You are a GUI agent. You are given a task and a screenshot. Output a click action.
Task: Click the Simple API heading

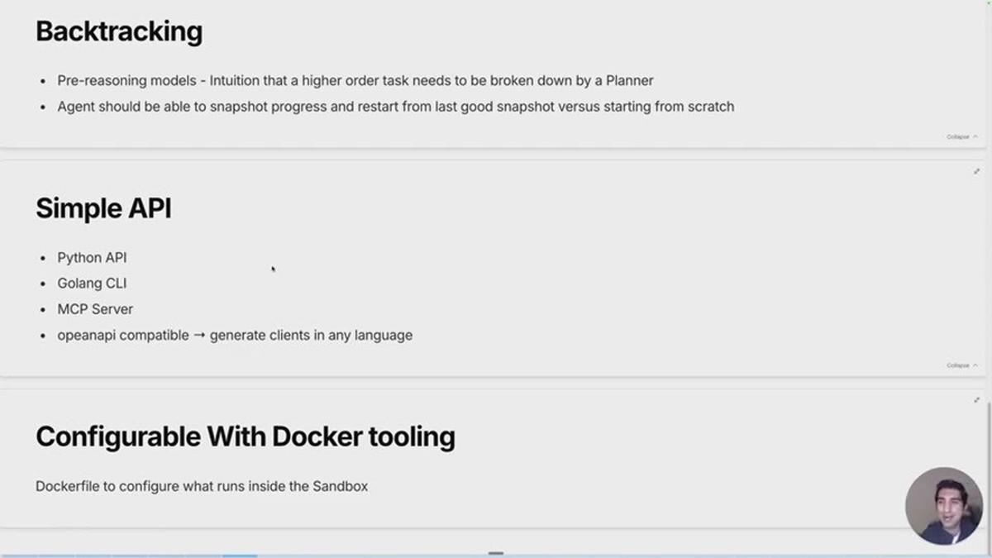[x=103, y=208]
